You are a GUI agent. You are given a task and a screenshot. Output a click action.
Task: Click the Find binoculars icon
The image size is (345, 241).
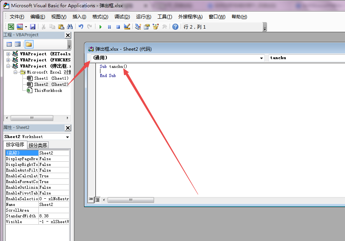(70, 27)
